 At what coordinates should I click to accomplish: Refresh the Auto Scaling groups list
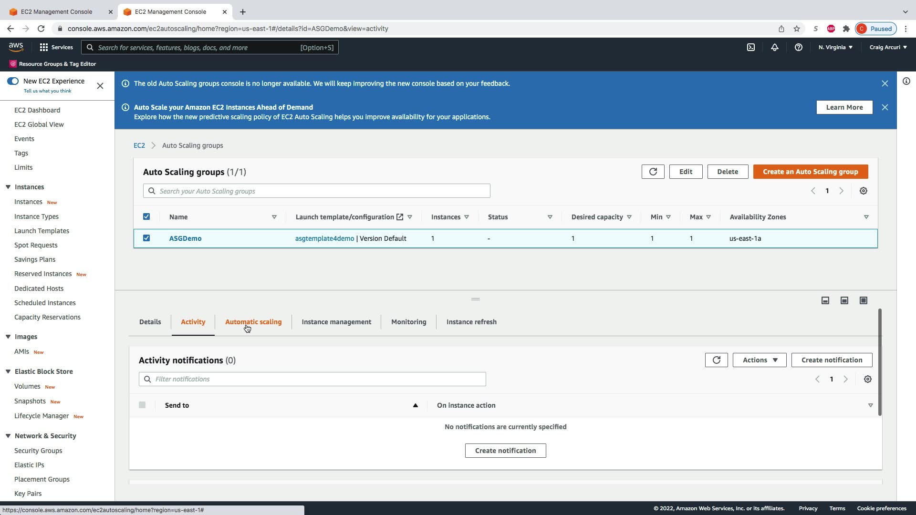(x=653, y=172)
